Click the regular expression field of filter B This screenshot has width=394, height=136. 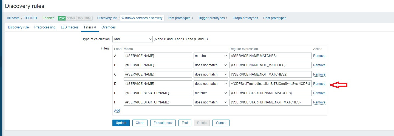[270, 65]
